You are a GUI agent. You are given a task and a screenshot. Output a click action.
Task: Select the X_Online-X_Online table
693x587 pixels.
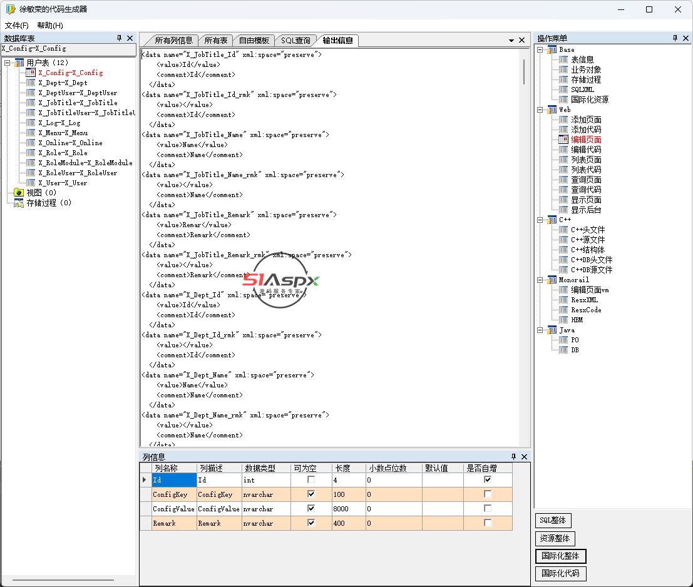coord(70,143)
